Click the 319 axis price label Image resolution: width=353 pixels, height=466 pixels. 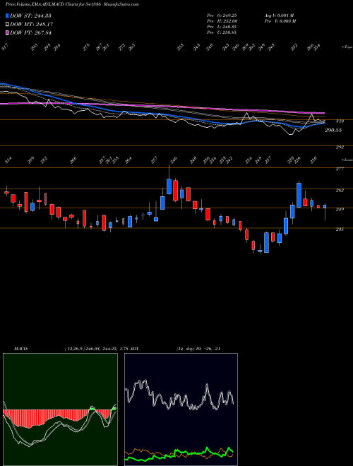pos(340,121)
